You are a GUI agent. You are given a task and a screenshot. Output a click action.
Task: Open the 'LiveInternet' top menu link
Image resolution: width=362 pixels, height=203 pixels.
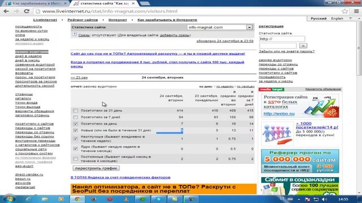(45, 20)
